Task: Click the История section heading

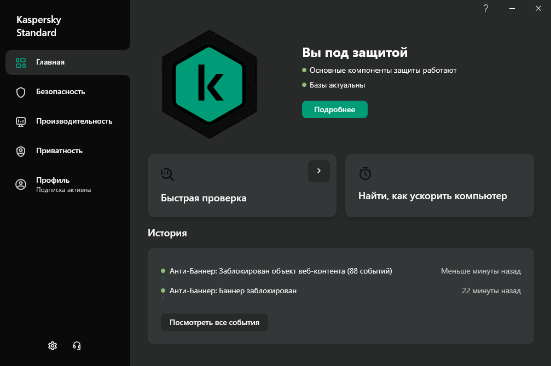Action: 167,233
